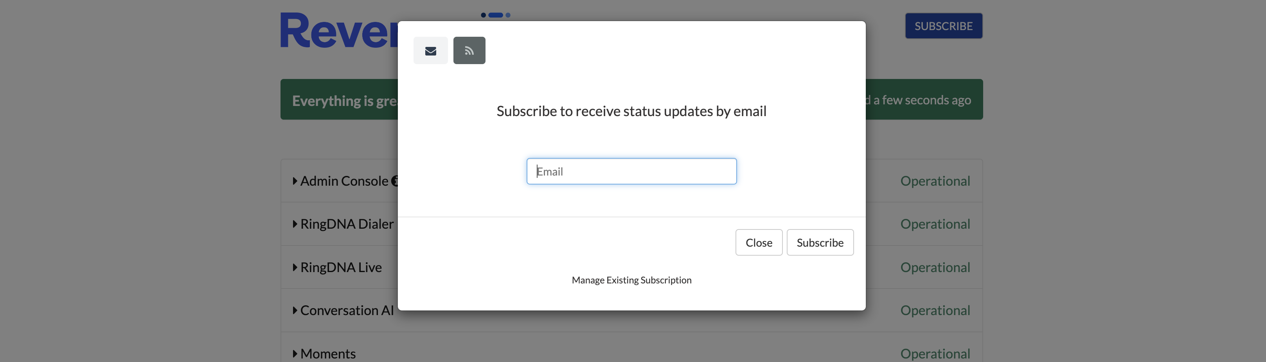Screen dimensions: 1266x362
Task: Open the Manage Existing Subscription link
Action: click(x=631, y=280)
